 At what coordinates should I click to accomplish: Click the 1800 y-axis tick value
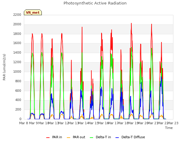pos(17,34)
